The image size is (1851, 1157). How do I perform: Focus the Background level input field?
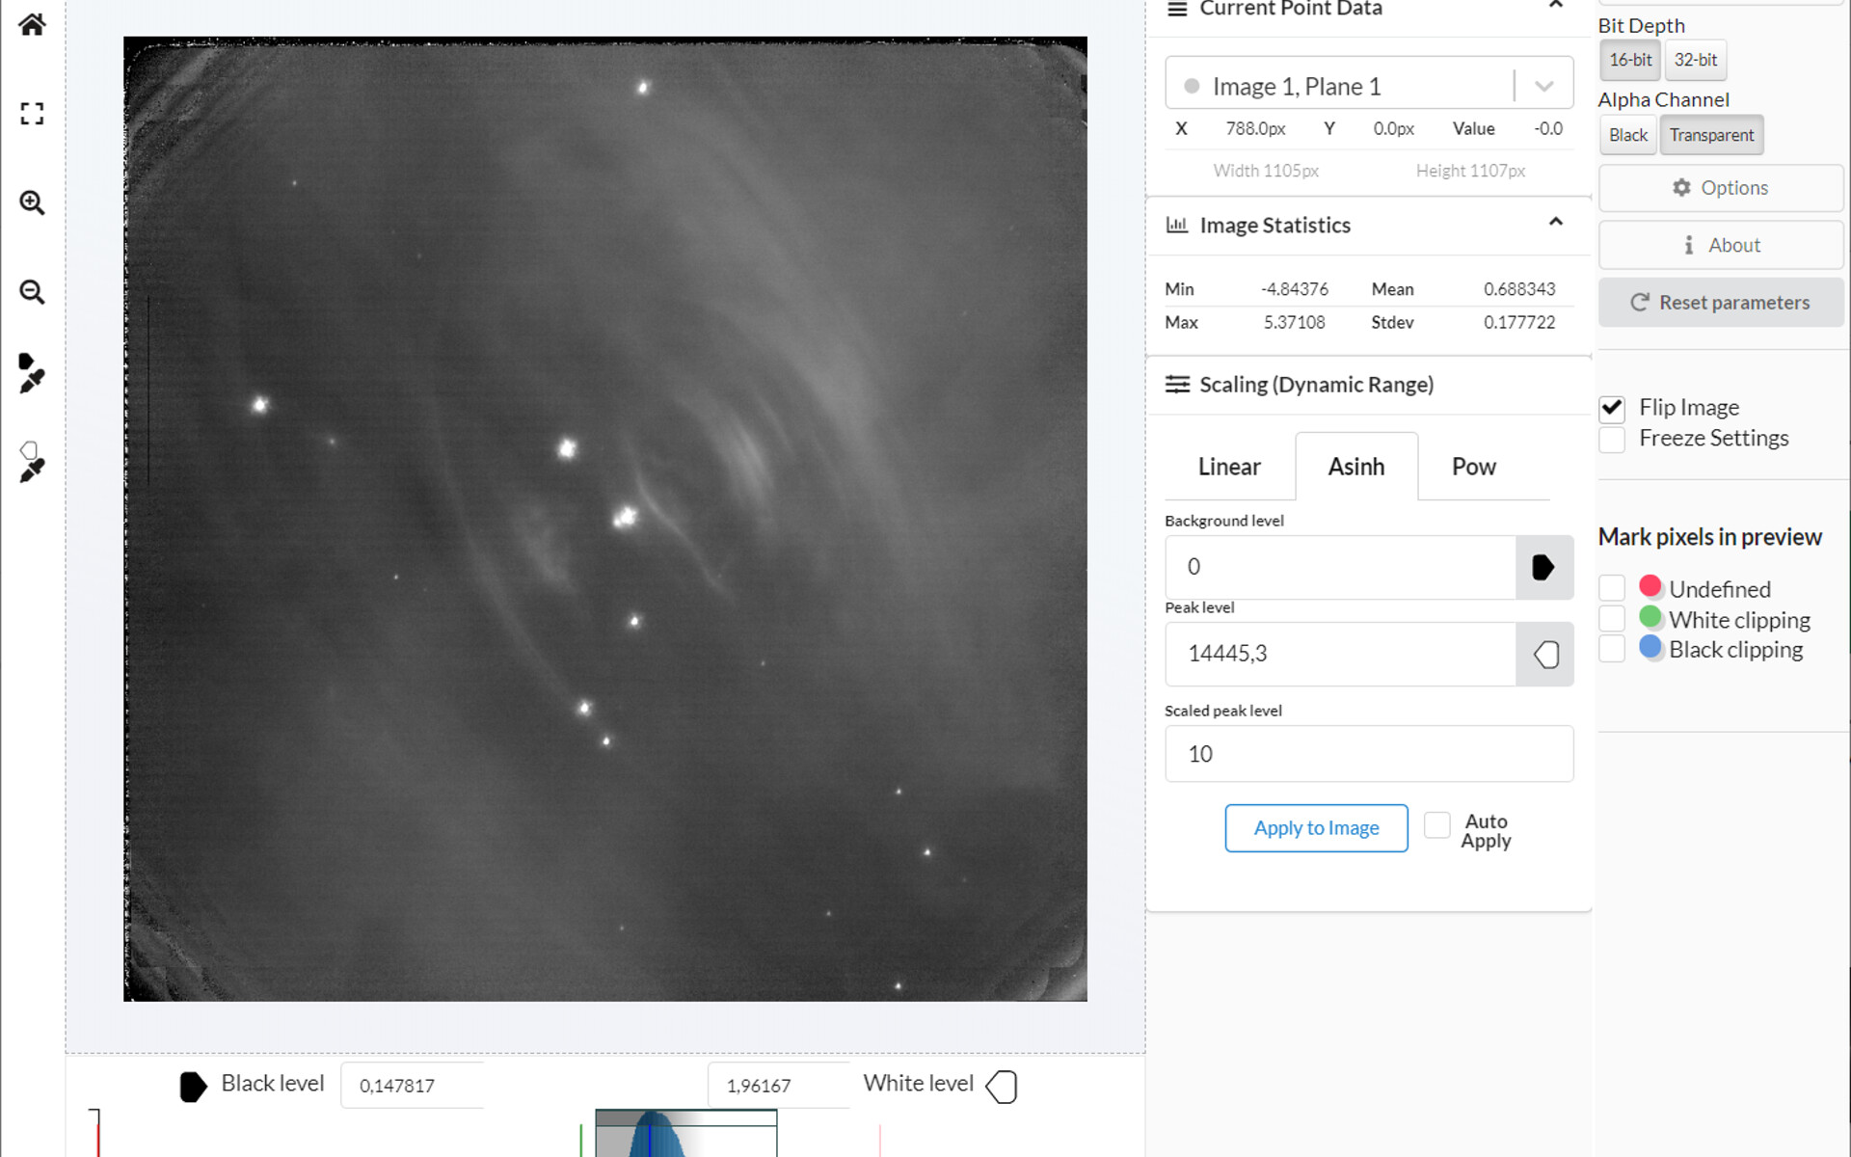point(1340,567)
